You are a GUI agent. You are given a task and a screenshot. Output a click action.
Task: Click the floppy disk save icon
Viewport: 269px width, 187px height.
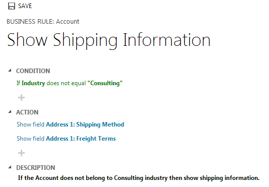click(x=12, y=6)
